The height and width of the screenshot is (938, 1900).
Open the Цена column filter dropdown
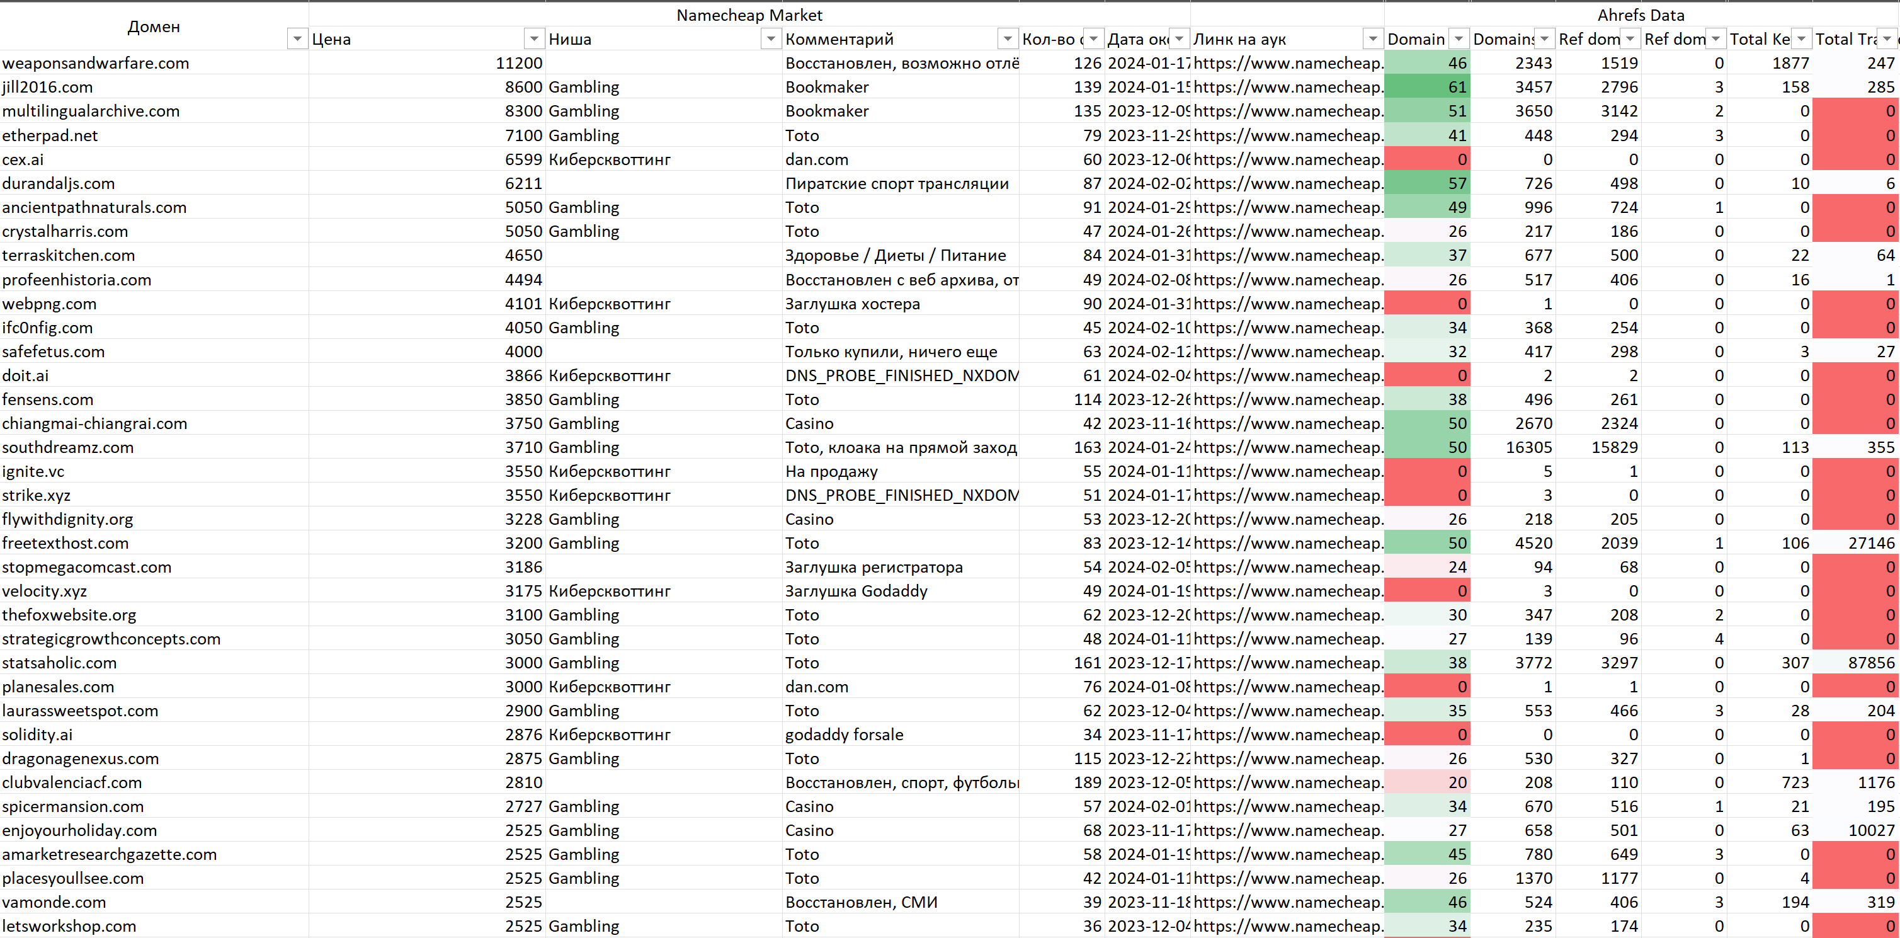pos(533,39)
